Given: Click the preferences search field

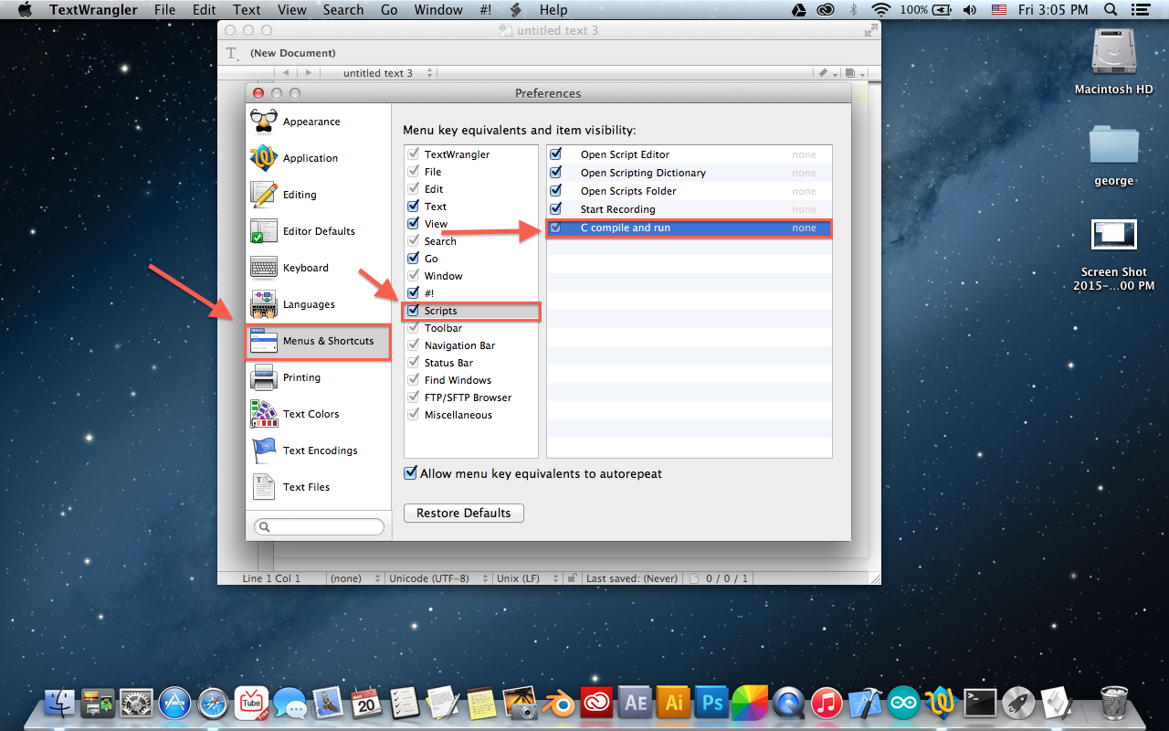Looking at the screenshot, I should pyautogui.click(x=319, y=527).
